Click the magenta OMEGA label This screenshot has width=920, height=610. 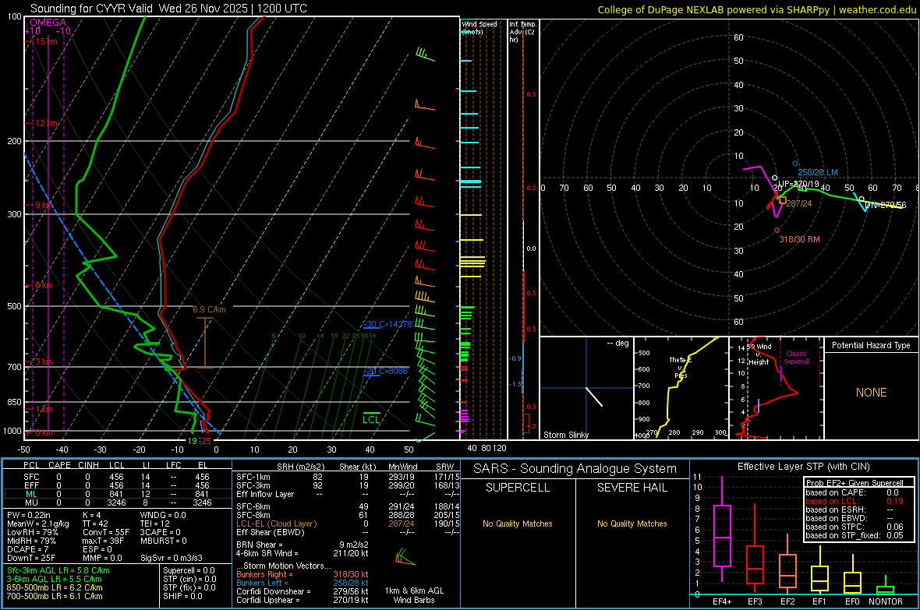pyautogui.click(x=48, y=23)
